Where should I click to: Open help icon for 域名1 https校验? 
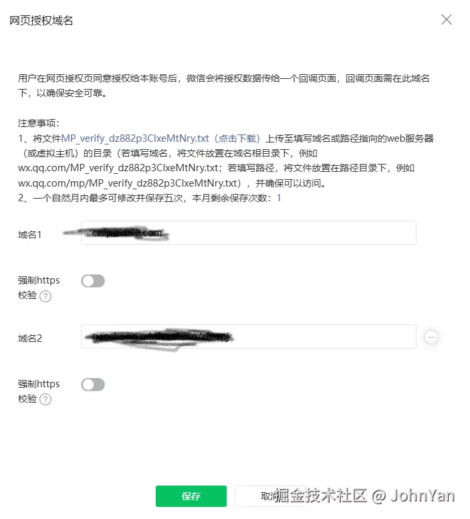[x=45, y=296]
